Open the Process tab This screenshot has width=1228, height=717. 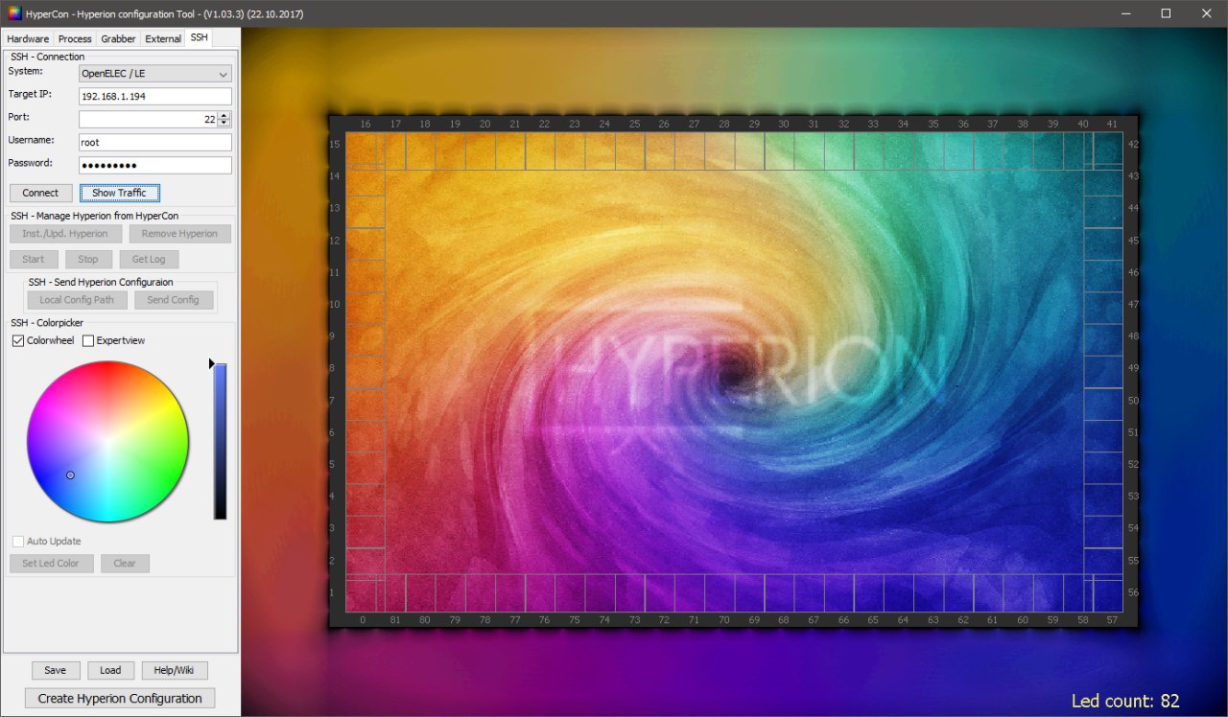point(75,38)
